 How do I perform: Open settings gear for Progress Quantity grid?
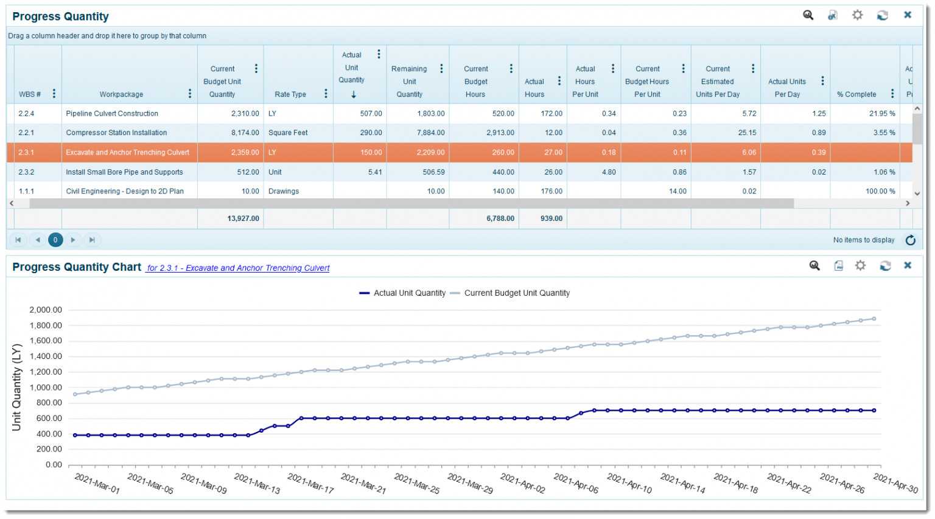coord(857,15)
